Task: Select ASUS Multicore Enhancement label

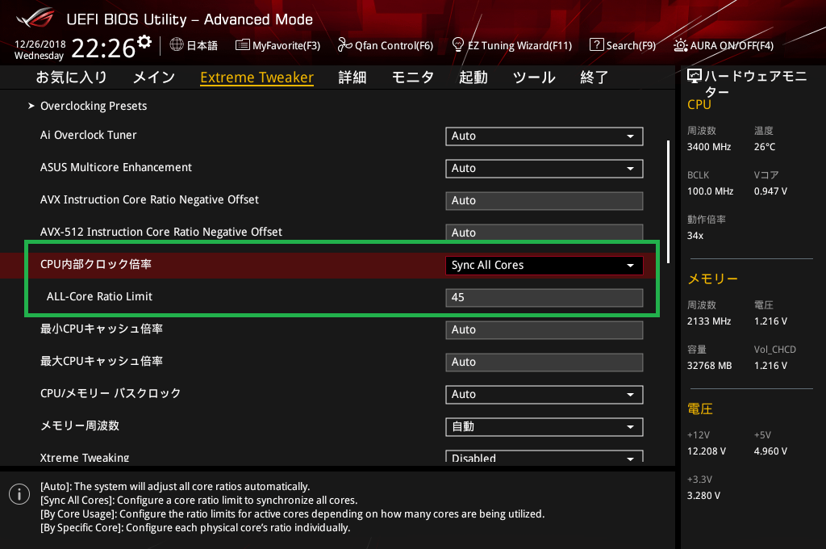Action: [116, 167]
